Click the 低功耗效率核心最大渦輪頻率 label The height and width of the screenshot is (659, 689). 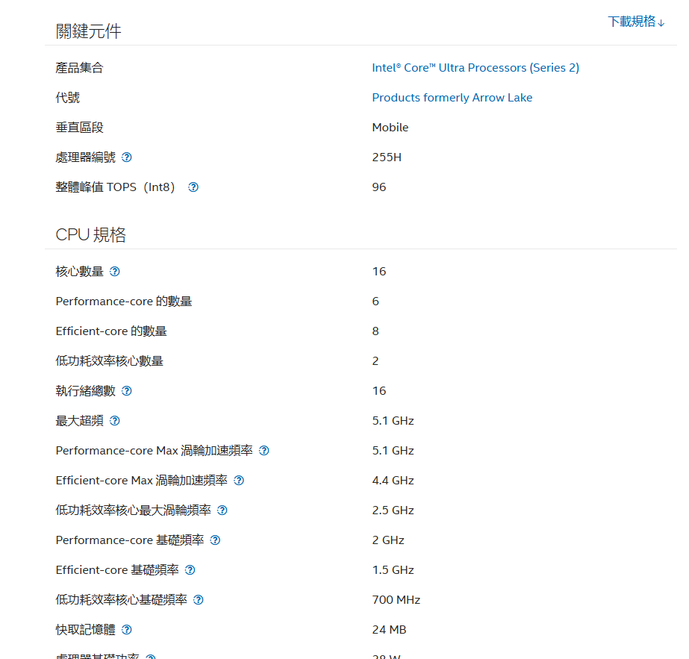click(134, 510)
